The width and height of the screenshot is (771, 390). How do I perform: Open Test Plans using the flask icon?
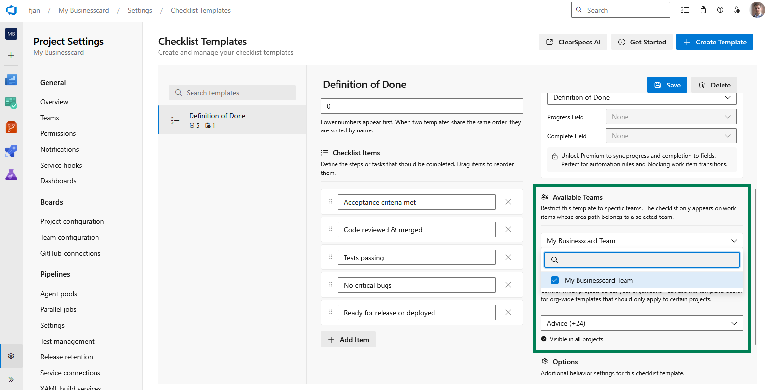[x=11, y=174]
